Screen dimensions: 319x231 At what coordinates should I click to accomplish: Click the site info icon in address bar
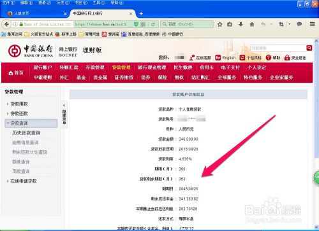(15, 24)
